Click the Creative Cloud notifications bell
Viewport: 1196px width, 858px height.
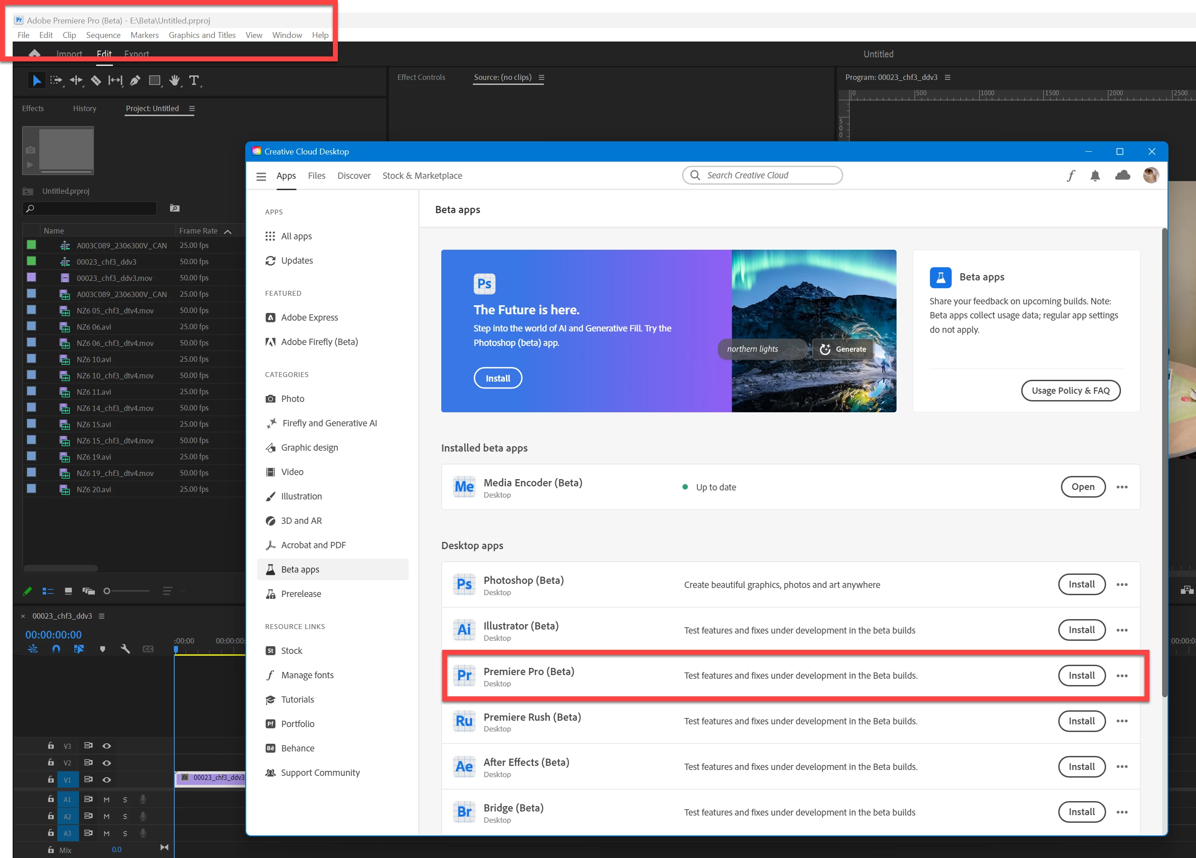tap(1095, 176)
